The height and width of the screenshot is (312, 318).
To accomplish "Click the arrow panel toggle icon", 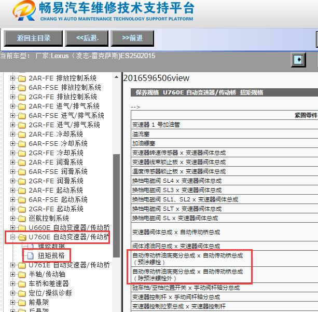I will (x=298, y=60).
